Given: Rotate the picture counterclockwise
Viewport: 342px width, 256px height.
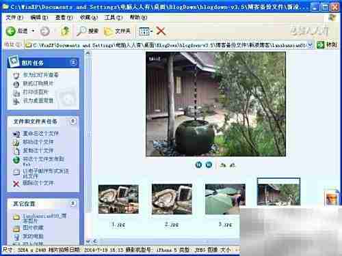Looking at the screenshot, I should [x=233, y=165].
